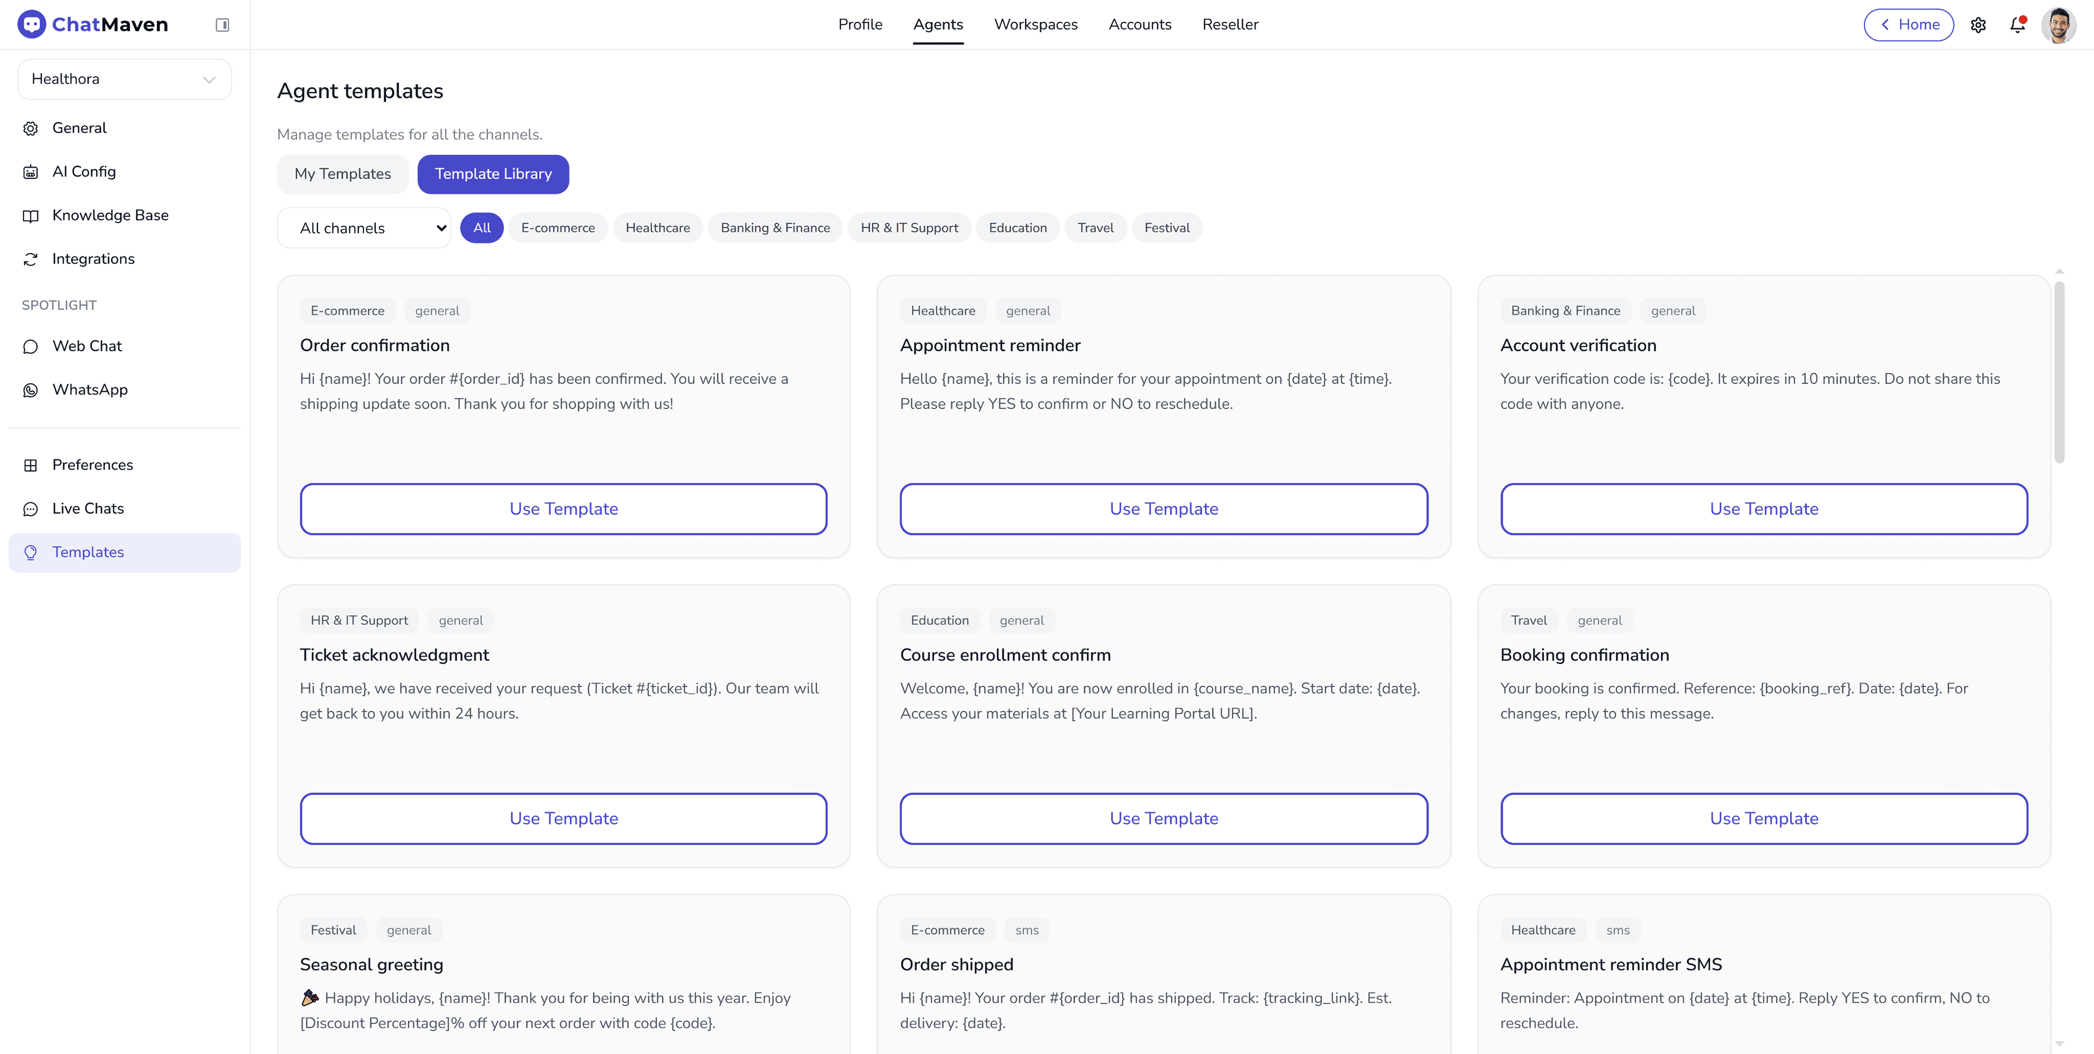
Task: Expand the profile avatar menu
Action: pos(2060,25)
